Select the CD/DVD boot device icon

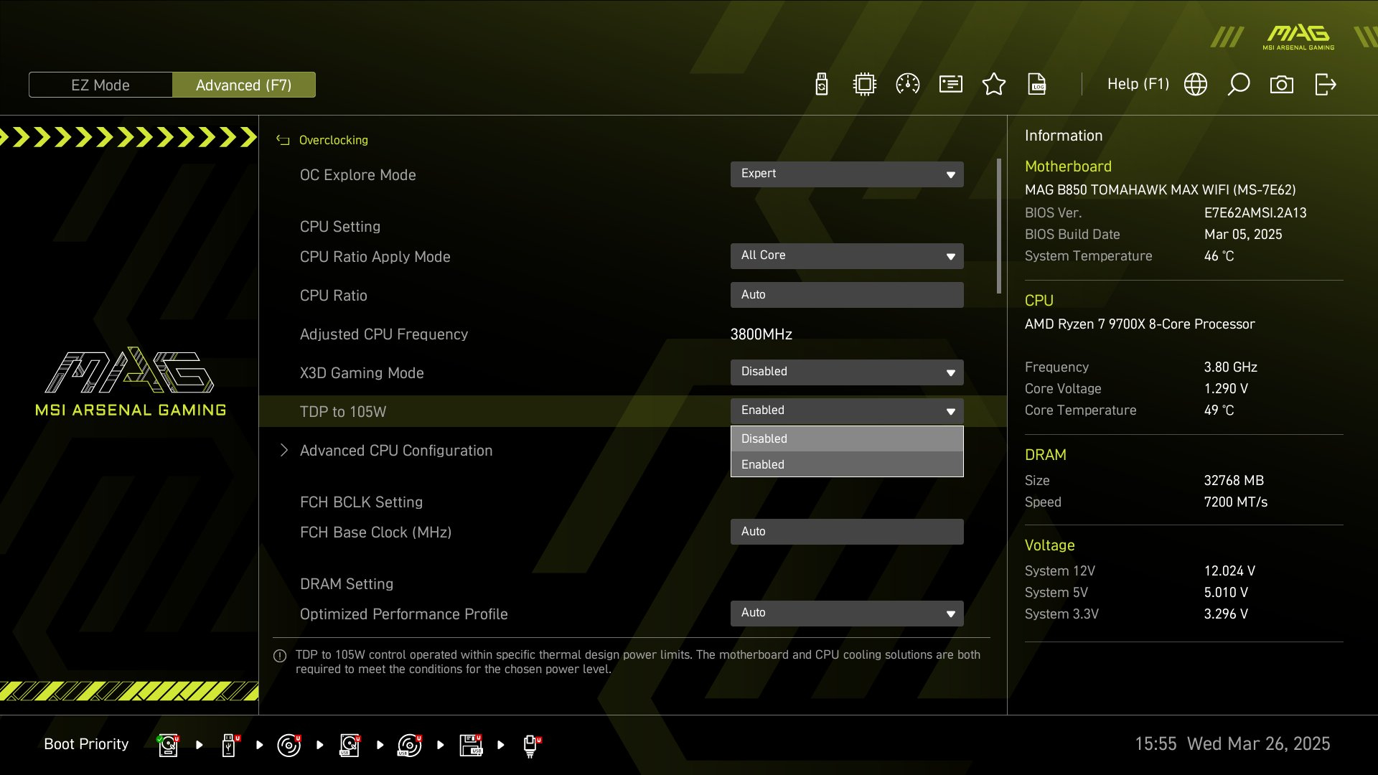[289, 745]
